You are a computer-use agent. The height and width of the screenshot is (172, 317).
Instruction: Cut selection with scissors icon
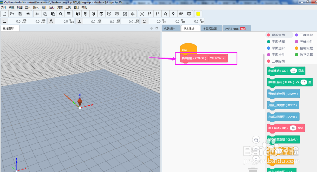(37, 14)
